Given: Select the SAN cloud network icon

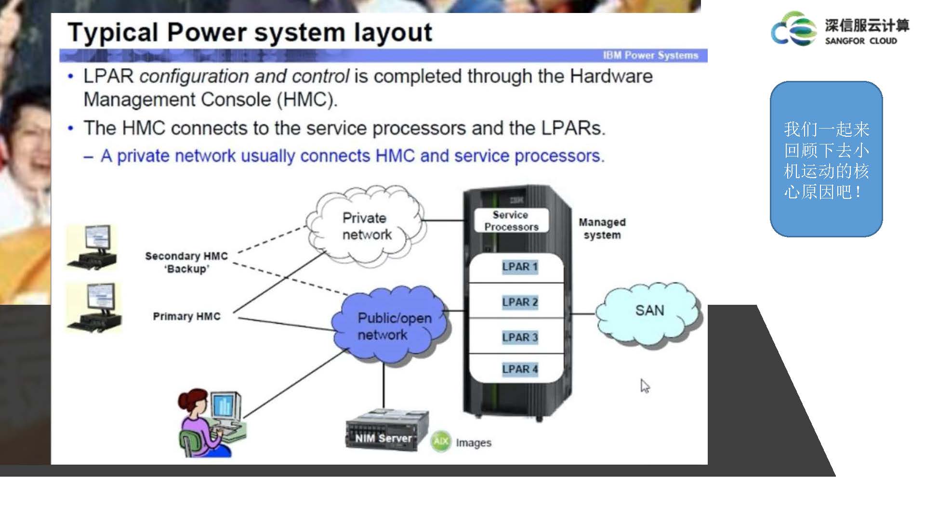Looking at the screenshot, I should tap(646, 311).
